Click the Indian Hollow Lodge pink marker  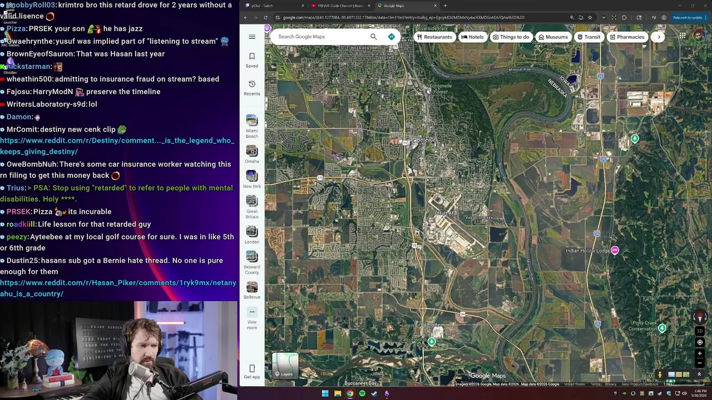(615, 251)
